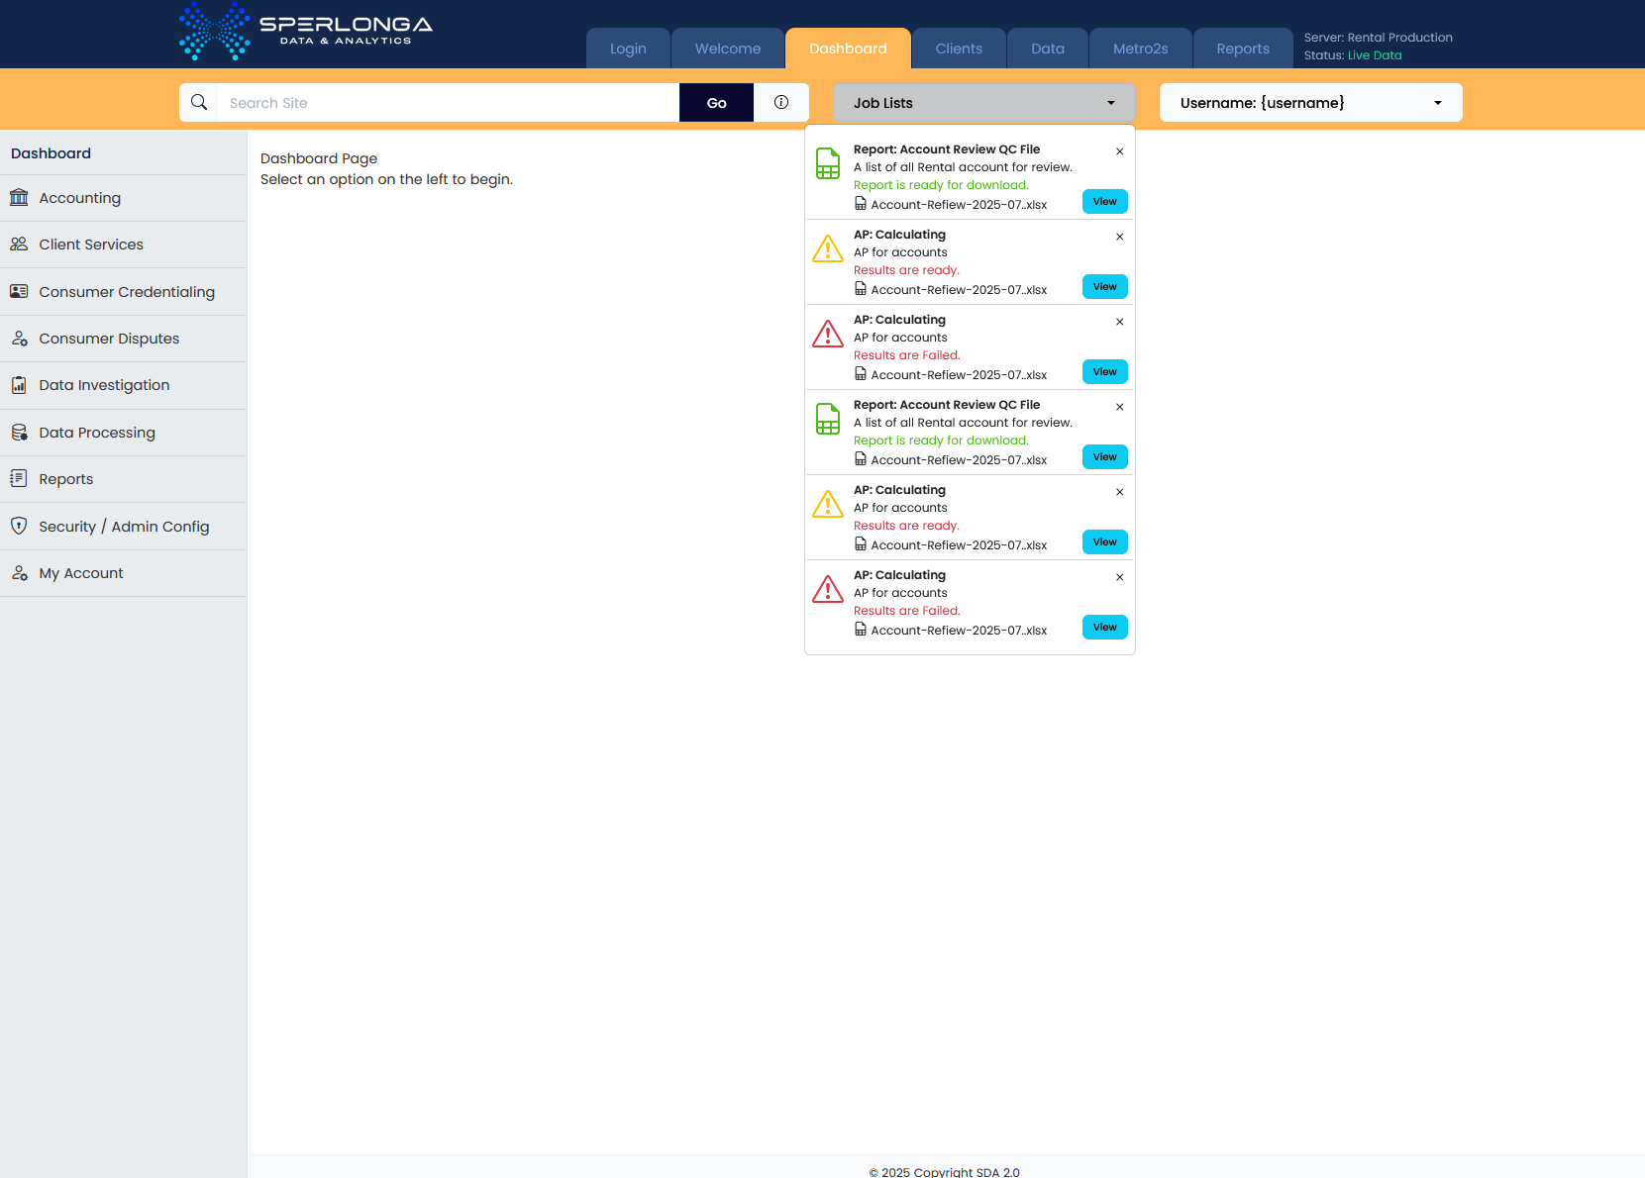Click the info circle icon
1645x1178 pixels.
(781, 102)
